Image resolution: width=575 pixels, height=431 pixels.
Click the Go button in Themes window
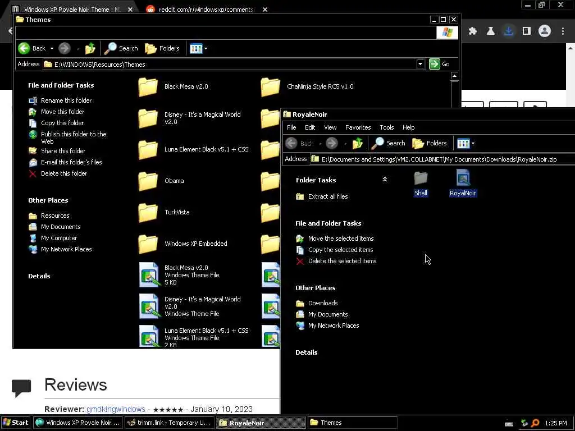(x=439, y=64)
